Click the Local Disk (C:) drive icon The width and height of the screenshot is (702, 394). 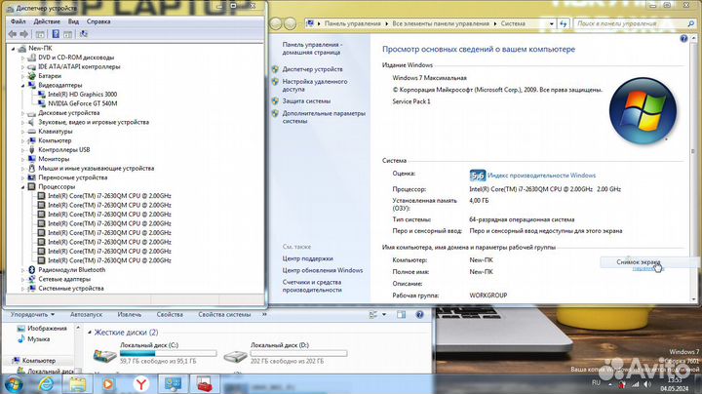(104, 356)
